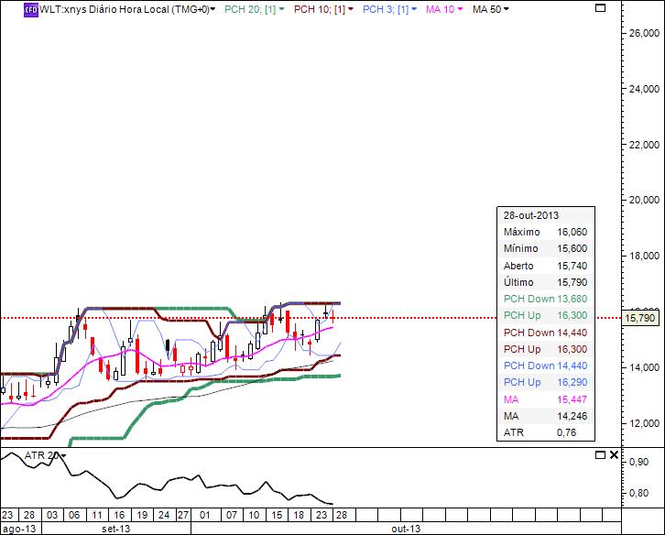Select the Mínimo 15,600 row
The height and width of the screenshot is (535, 665).
(x=545, y=248)
